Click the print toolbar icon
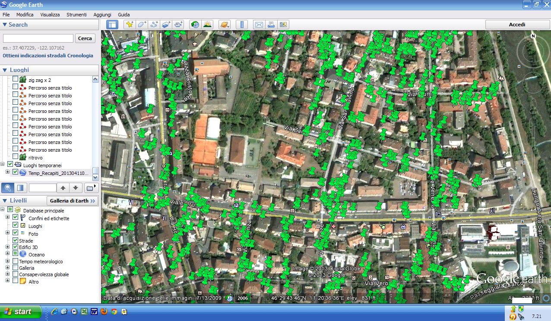This screenshot has width=551, height=321. tap(271, 25)
